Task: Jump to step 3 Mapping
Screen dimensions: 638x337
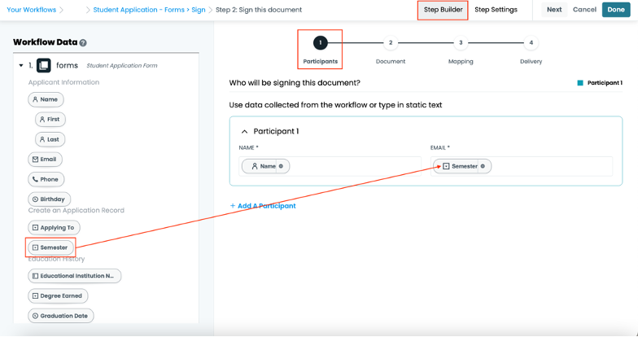Action: coord(461,43)
